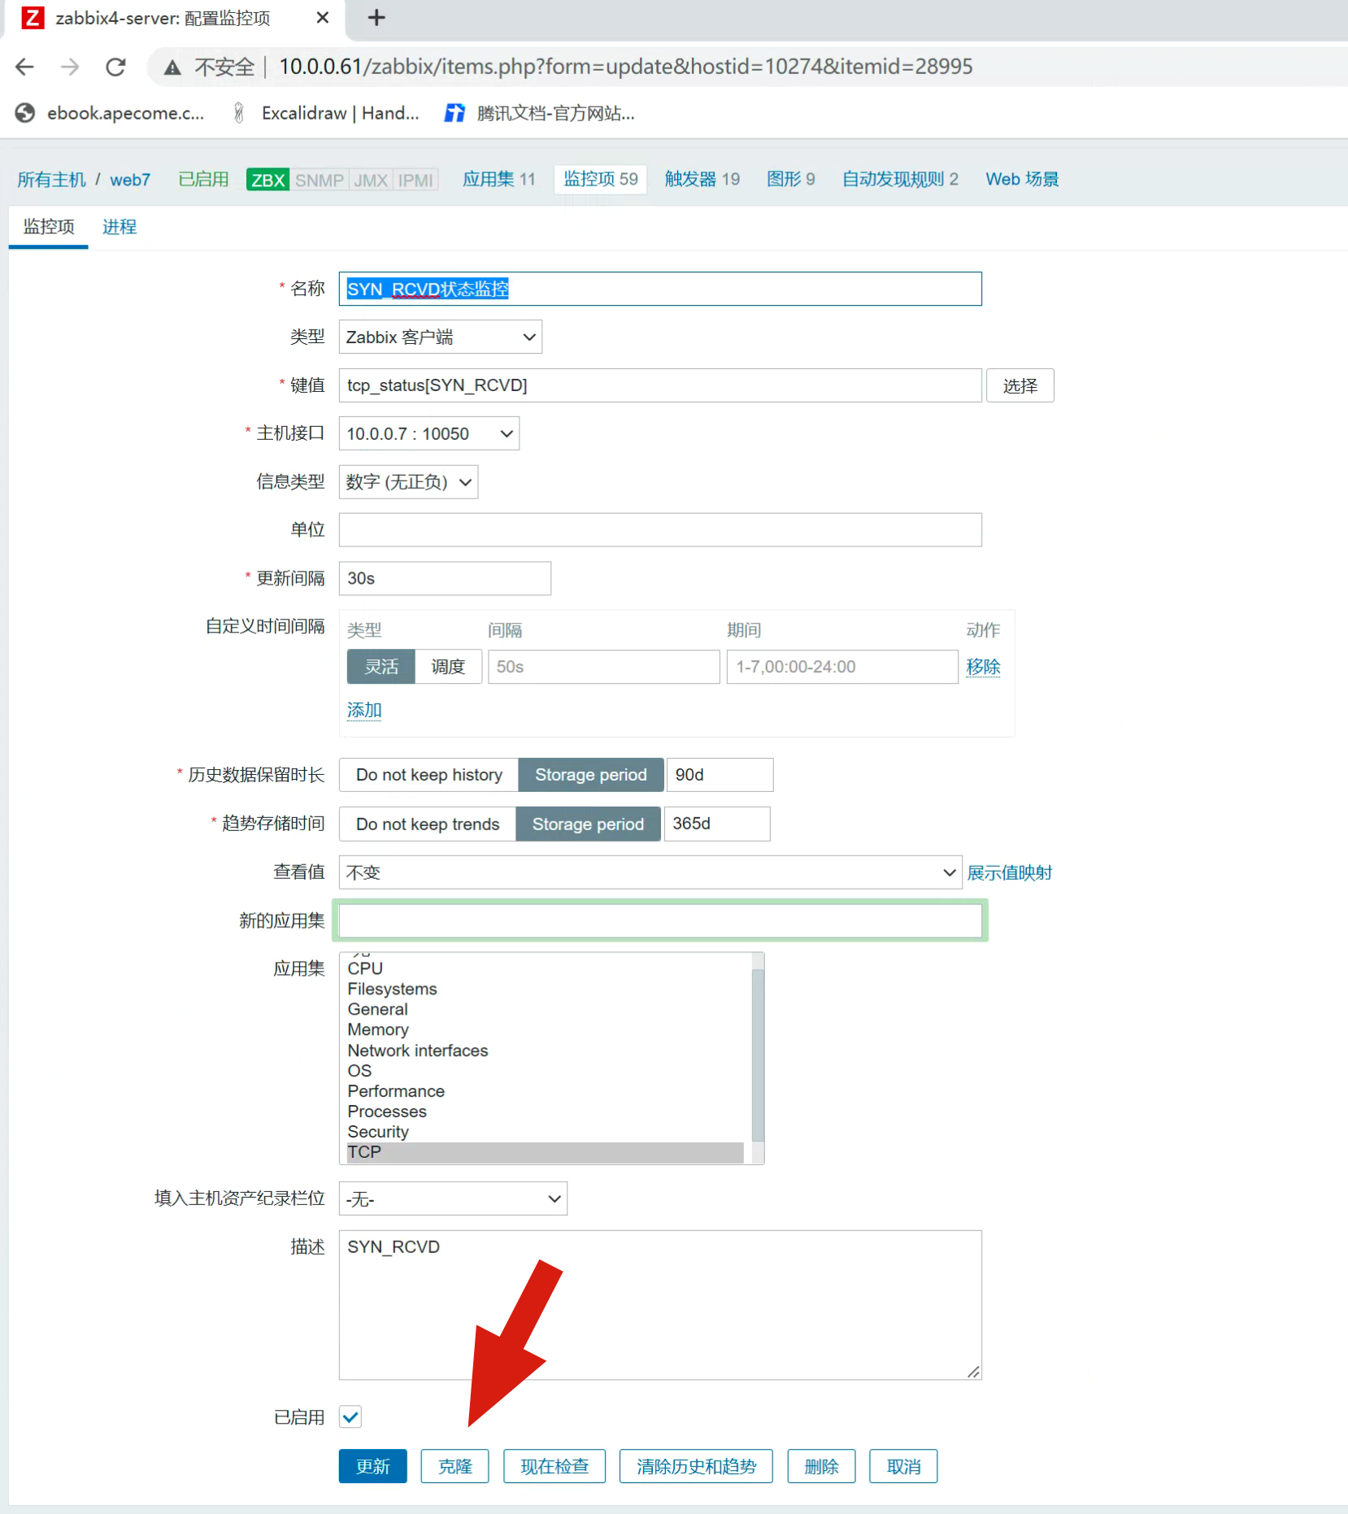Expand the 信息类型 dropdown
The height and width of the screenshot is (1514, 1348).
point(408,482)
